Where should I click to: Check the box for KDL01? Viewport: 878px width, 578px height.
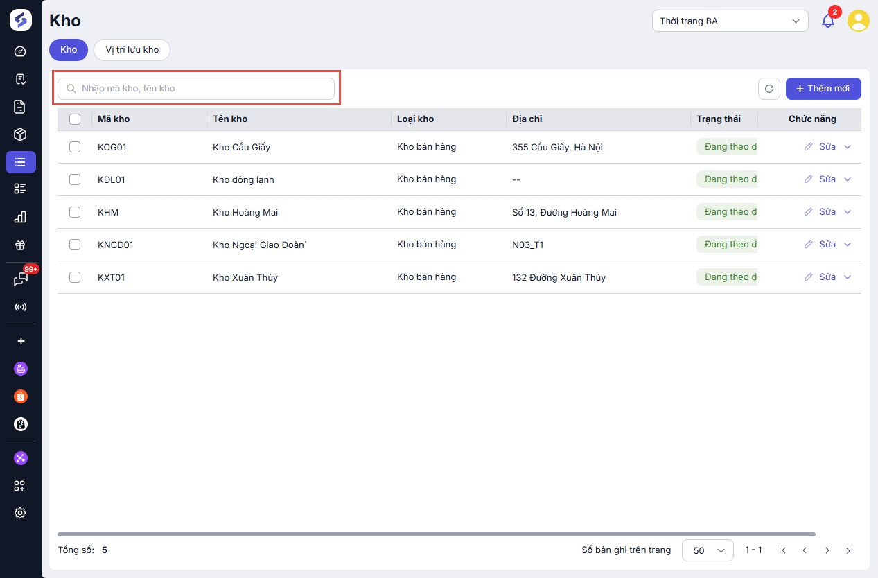(75, 179)
